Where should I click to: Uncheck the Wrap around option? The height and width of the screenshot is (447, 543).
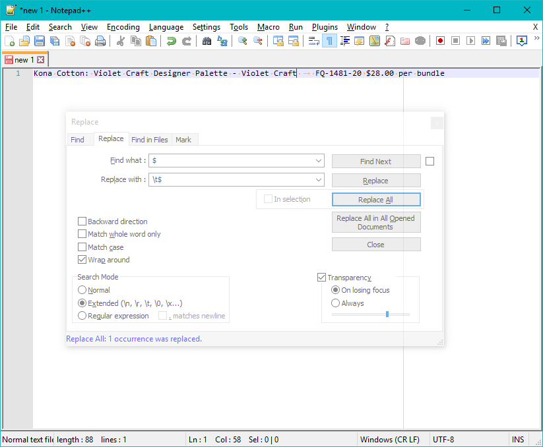tap(82, 260)
